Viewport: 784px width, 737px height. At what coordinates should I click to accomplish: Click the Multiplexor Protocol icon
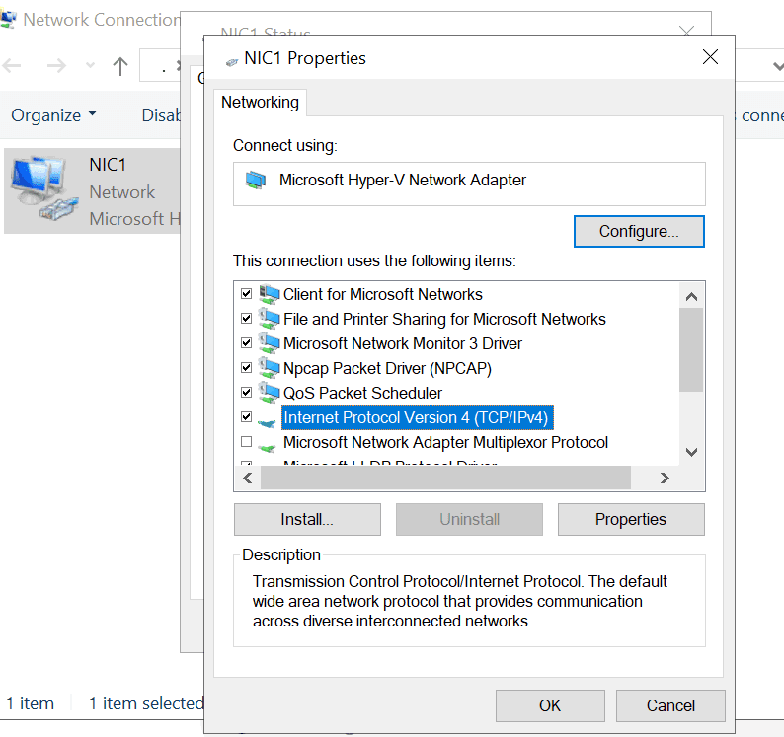click(267, 448)
